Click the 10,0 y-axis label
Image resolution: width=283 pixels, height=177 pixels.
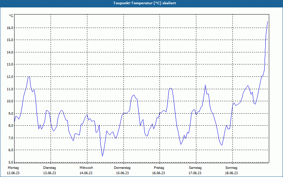[10, 101]
